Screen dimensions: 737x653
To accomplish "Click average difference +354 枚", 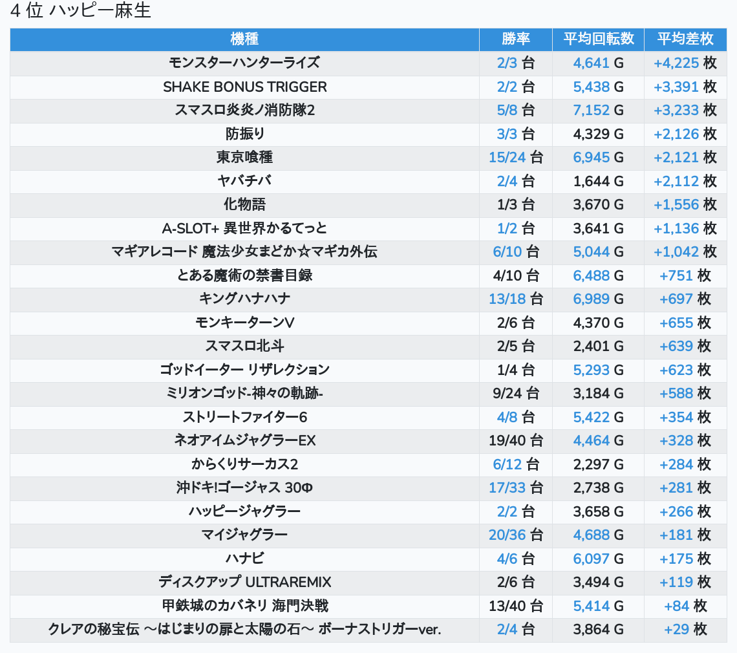I will pyautogui.click(x=685, y=417).
